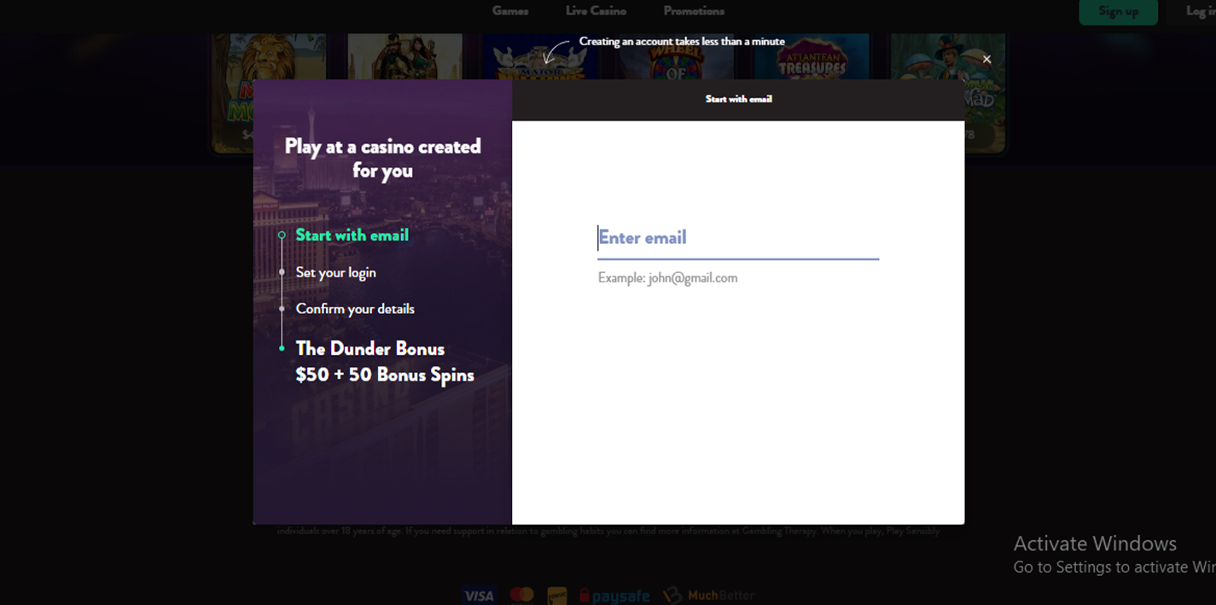The image size is (1216, 605).
Task: Click "Creating an account takes less than a minute" text
Action: tap(682, 41)
